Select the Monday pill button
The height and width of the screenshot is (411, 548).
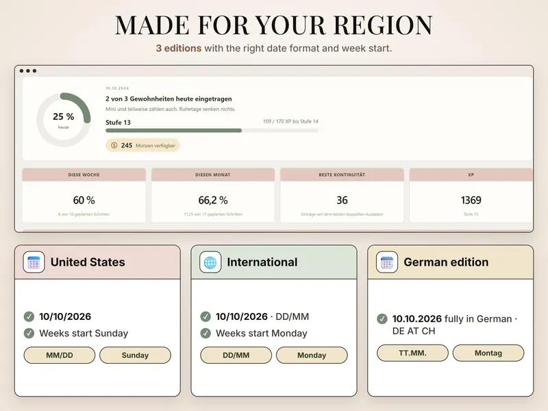point(312,355)
